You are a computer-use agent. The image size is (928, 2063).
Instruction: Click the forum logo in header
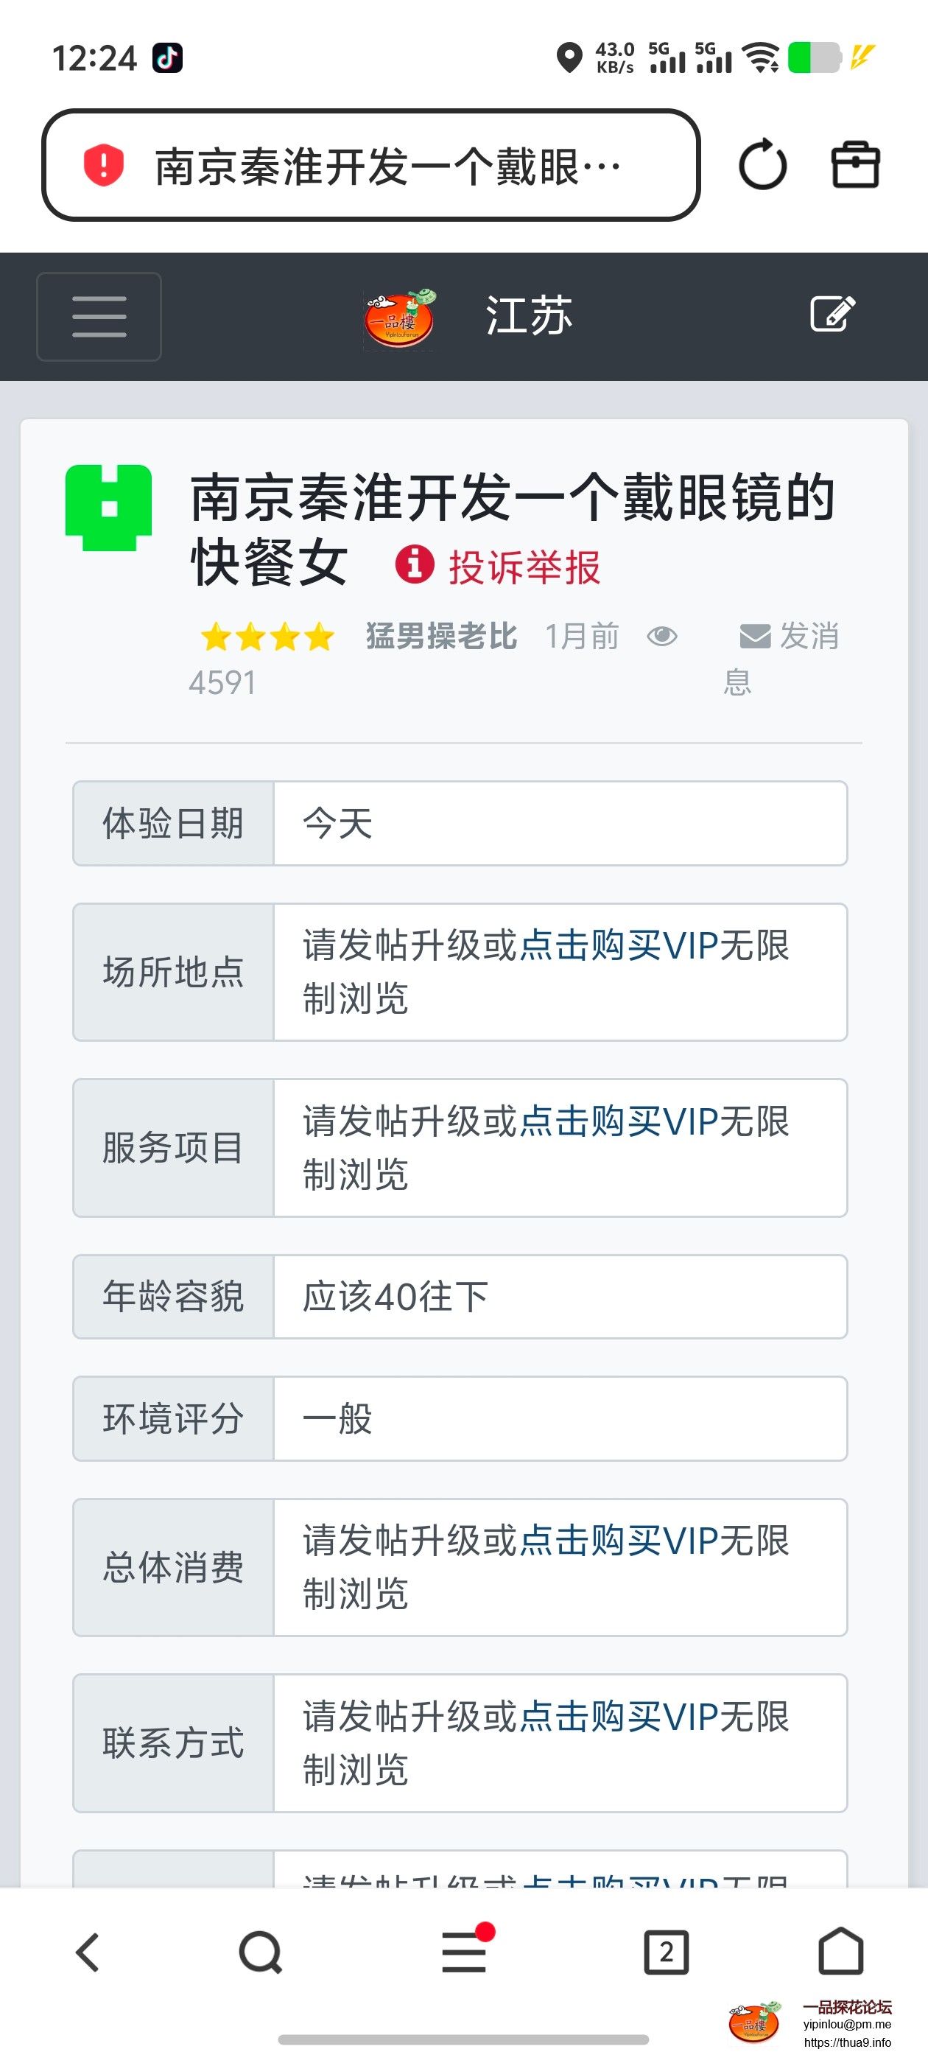pyautogui.click(x=399, y=318)
